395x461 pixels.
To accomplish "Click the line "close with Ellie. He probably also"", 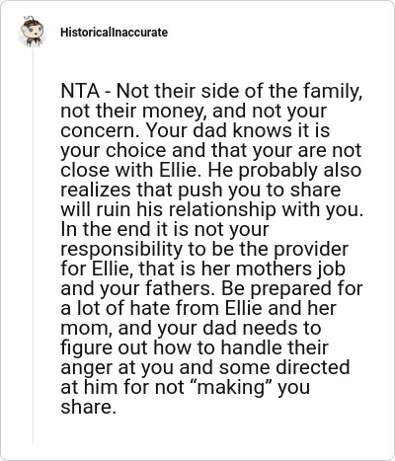I will pos(211,170).
